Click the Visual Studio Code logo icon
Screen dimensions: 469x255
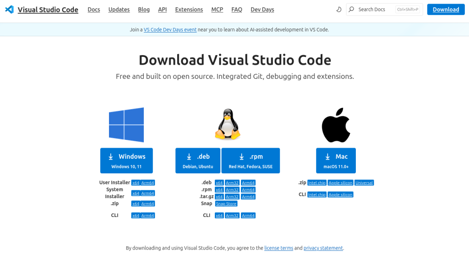click(9, 10)
